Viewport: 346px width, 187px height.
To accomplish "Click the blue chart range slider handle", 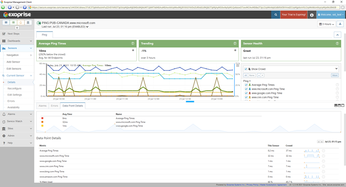I will (190, 101).
